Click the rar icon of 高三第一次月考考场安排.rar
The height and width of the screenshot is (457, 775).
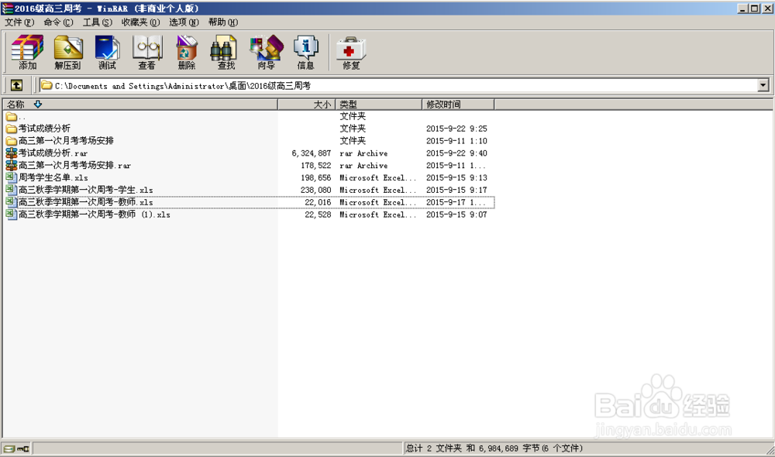tap(12, 166)
